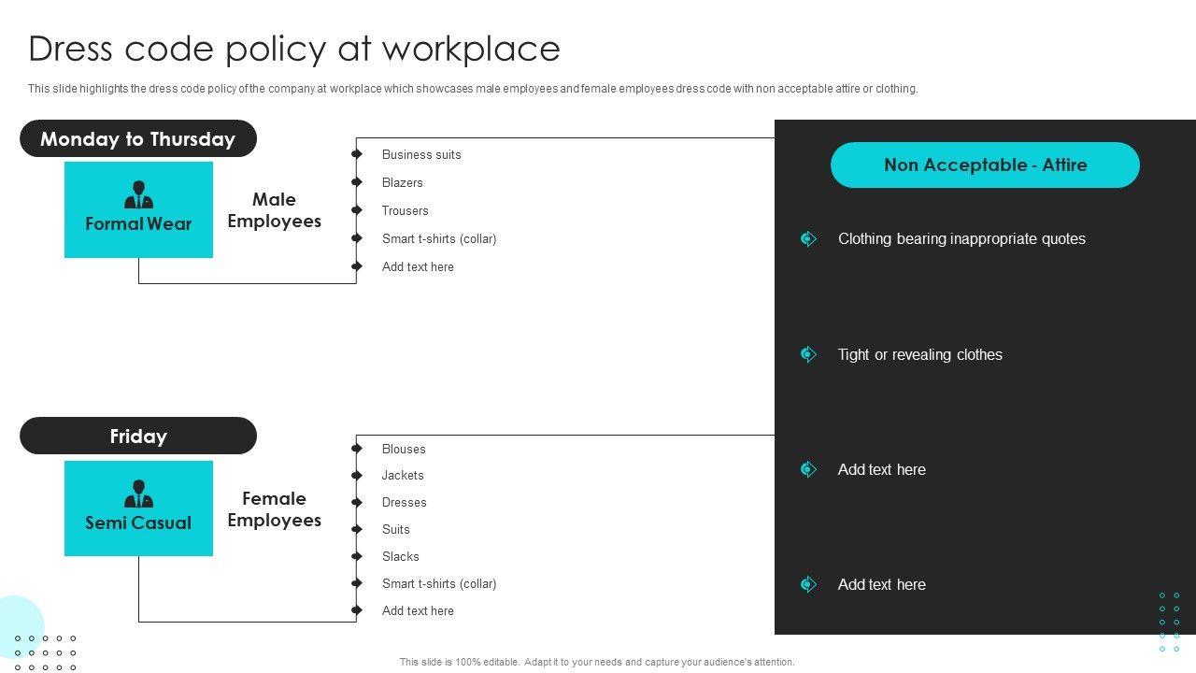Click the 'Dress code policy at workplace' title
The width and height of the screenshot is (1196, 673).
pyautogui.click(x=294, y=49)
